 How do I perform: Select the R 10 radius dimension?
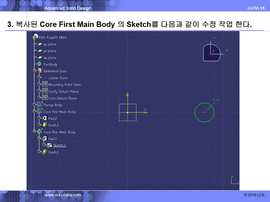[x=216, y=100]
